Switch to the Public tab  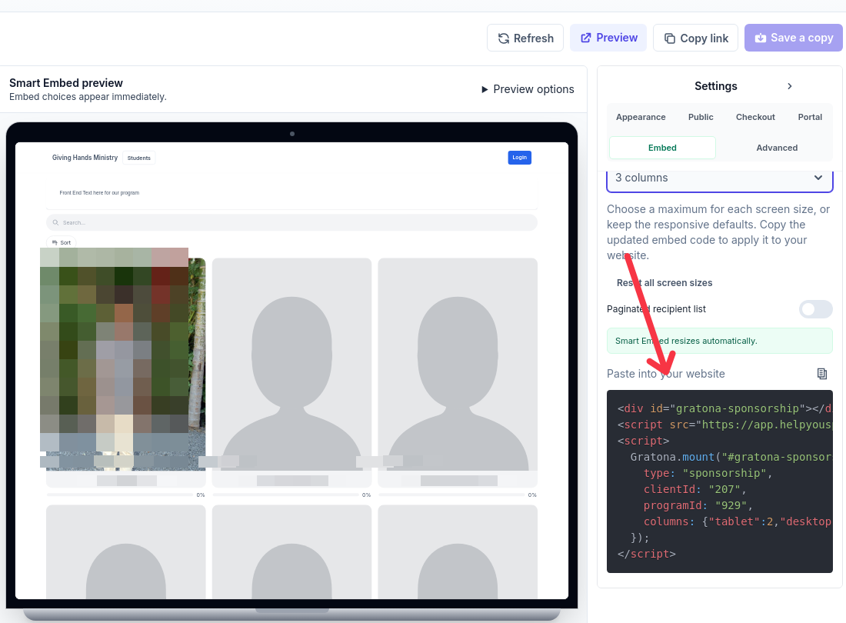click(x=701, y=117)
